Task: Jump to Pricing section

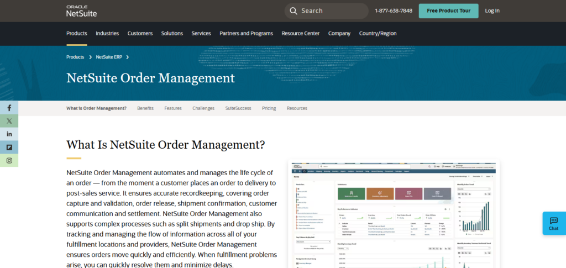Action: click(x=269, y=108)
